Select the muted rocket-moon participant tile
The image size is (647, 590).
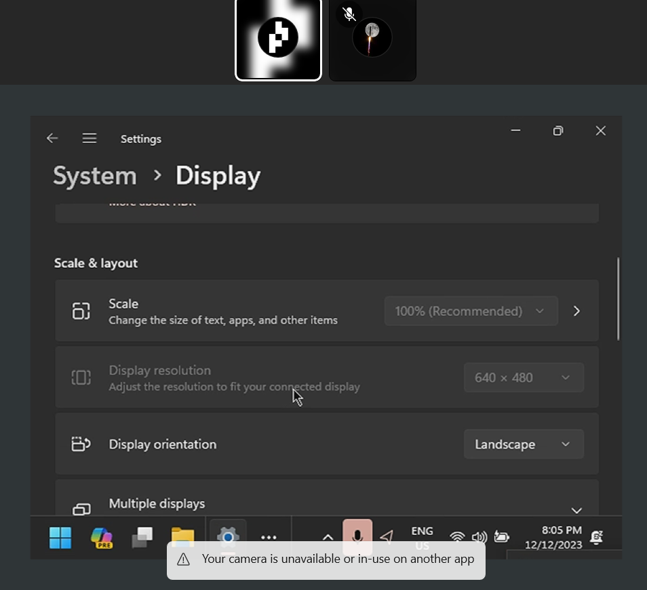pos(372,41)
